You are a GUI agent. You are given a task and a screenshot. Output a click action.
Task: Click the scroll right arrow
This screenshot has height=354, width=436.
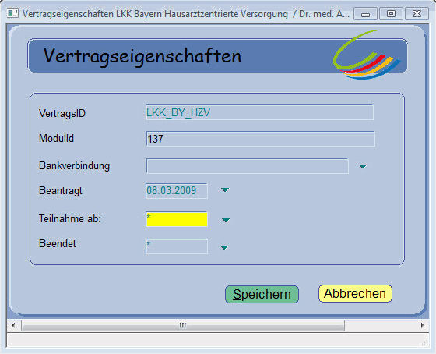coord(422,325)
